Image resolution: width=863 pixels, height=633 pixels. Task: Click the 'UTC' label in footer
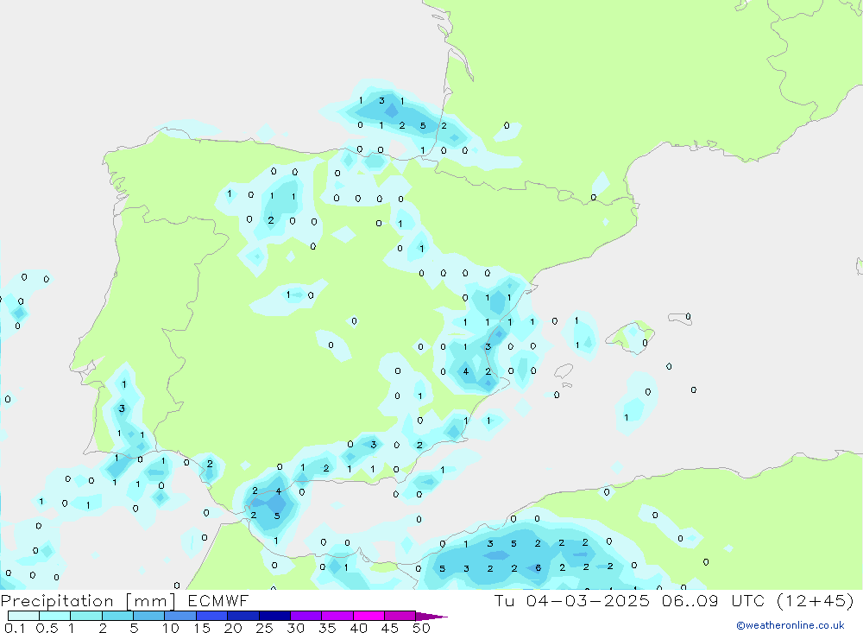tap(748, 600)
